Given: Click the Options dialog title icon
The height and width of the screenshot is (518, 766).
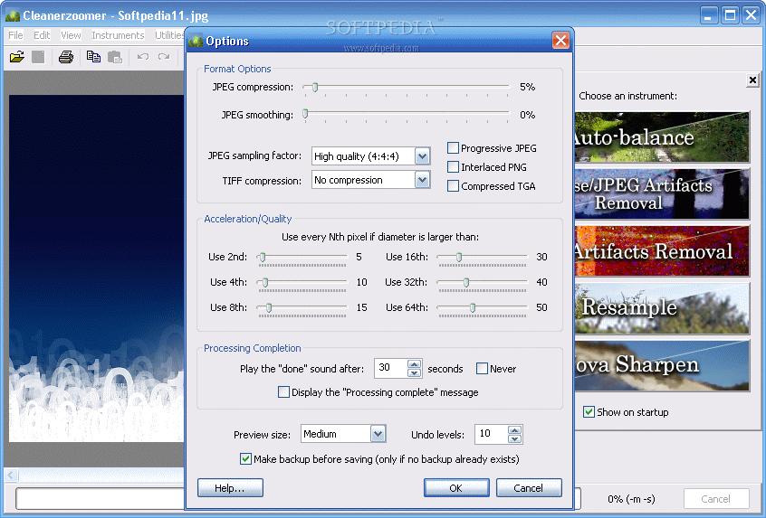Looking at the screenshot, I should click(196, 41).
